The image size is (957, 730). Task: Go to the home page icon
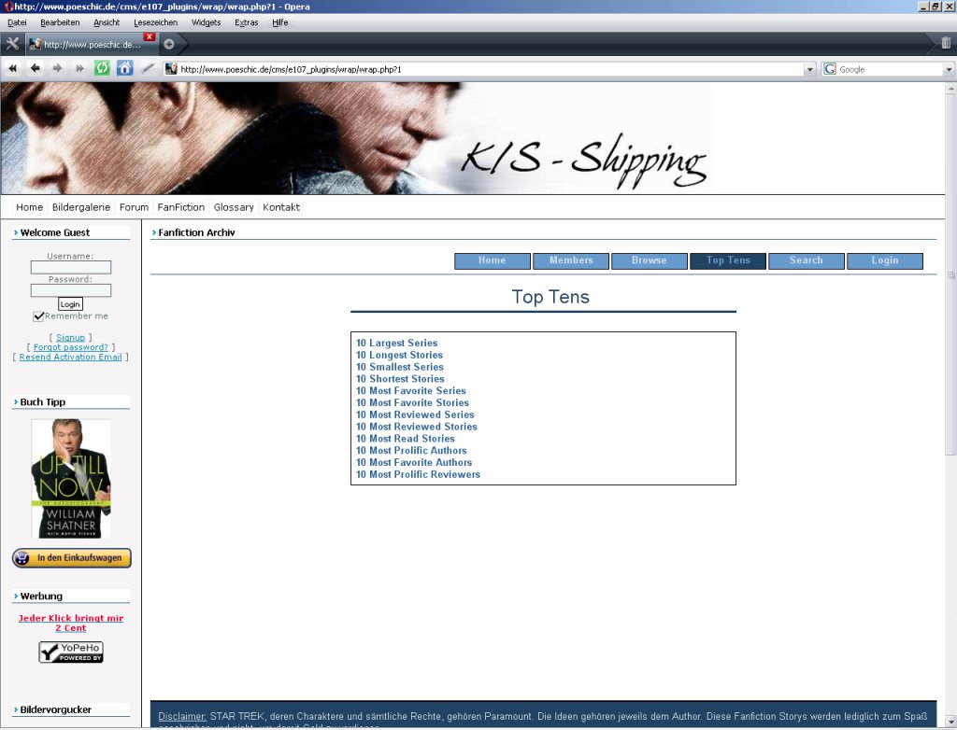click(x=124, y=68)
